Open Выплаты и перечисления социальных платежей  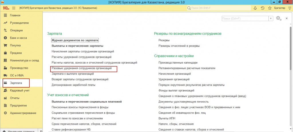[x=87, y=102]
